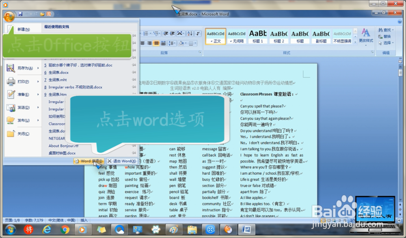
Task: Click the distributed alignment icon
Action: pos(163,43)
